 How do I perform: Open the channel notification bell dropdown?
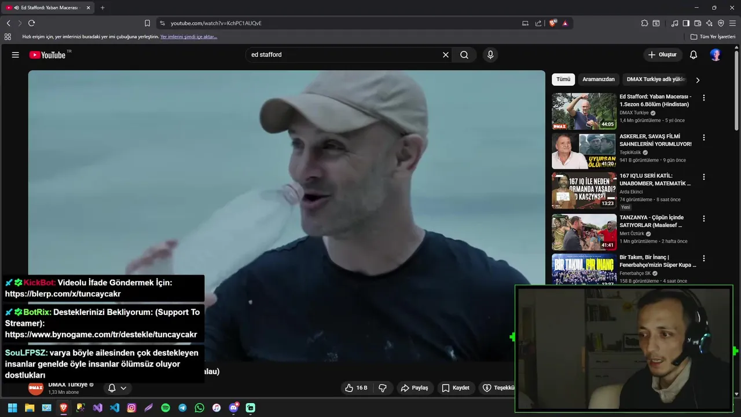[x=117, y=388]
